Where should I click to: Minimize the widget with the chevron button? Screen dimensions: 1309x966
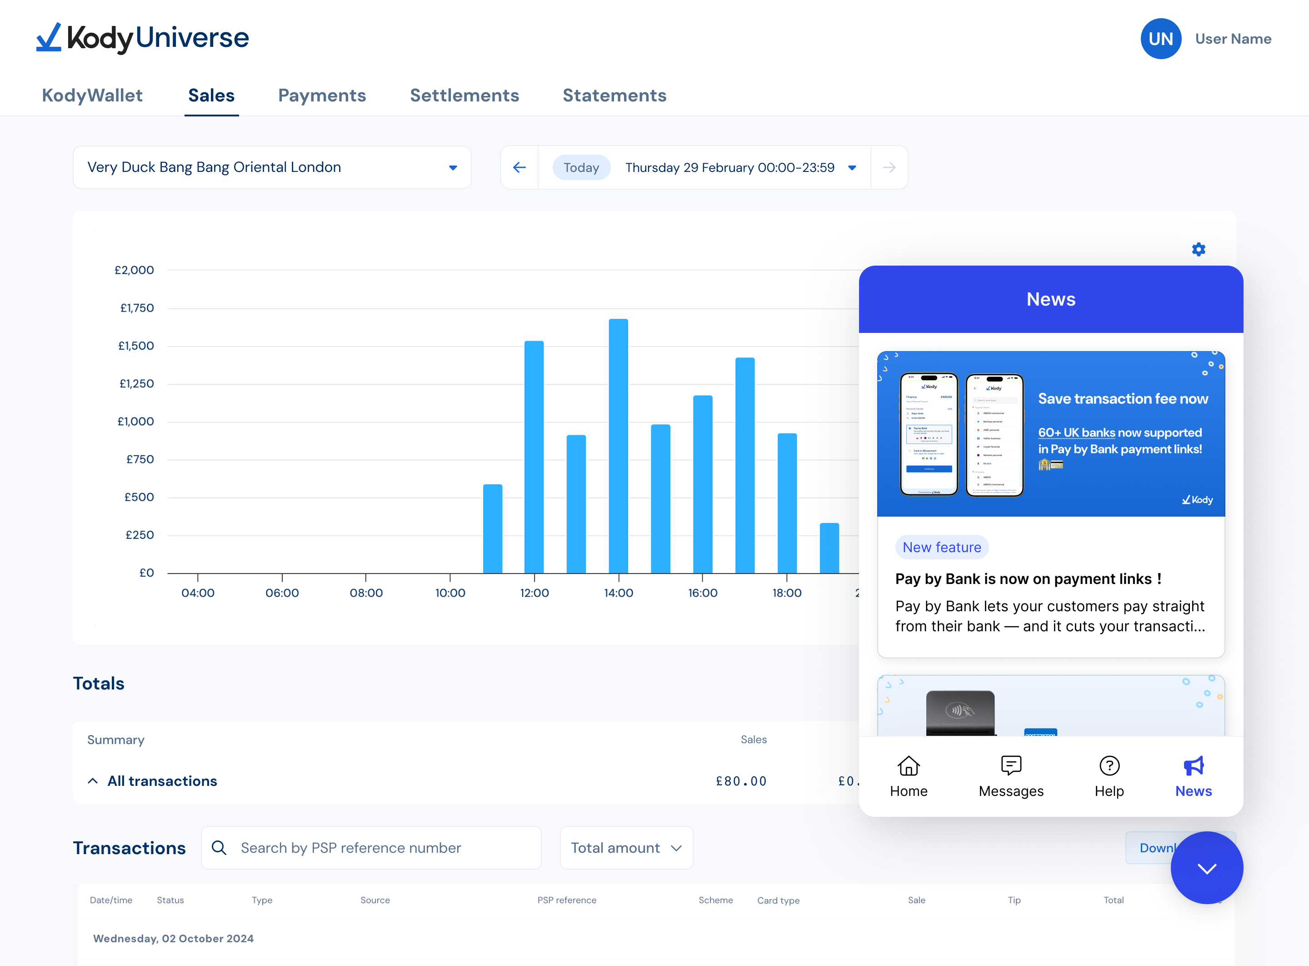1207,868
